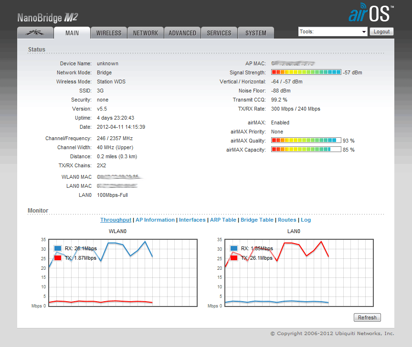Click the Wireless Mode value 'Station WDS'
The width and height of the screenshot is (412, 347).
pyautogui.click(x=111, y=82)
